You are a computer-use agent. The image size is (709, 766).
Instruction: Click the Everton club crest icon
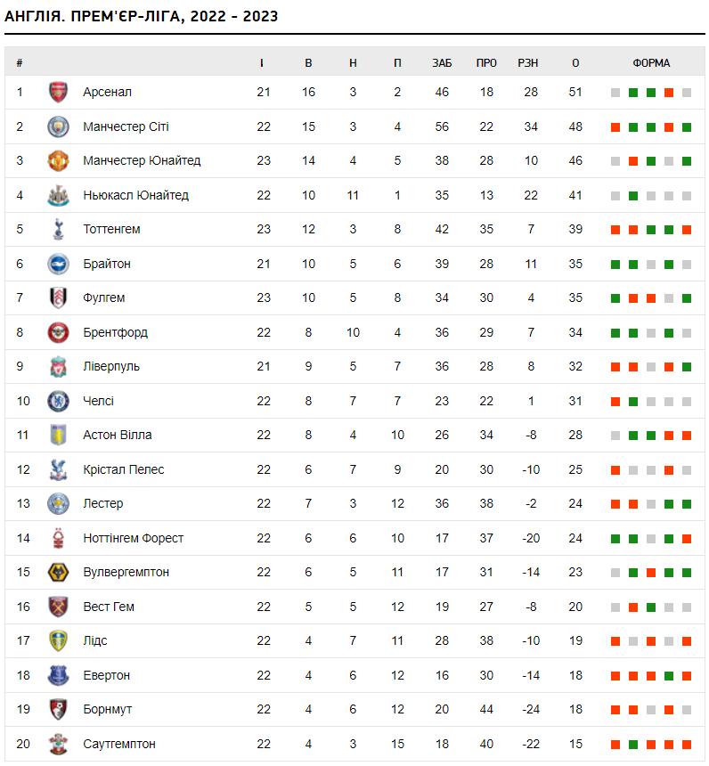click(x=58, y=675)
